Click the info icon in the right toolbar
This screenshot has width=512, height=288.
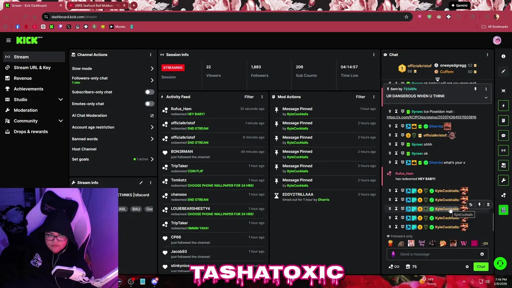click(503, 56)
